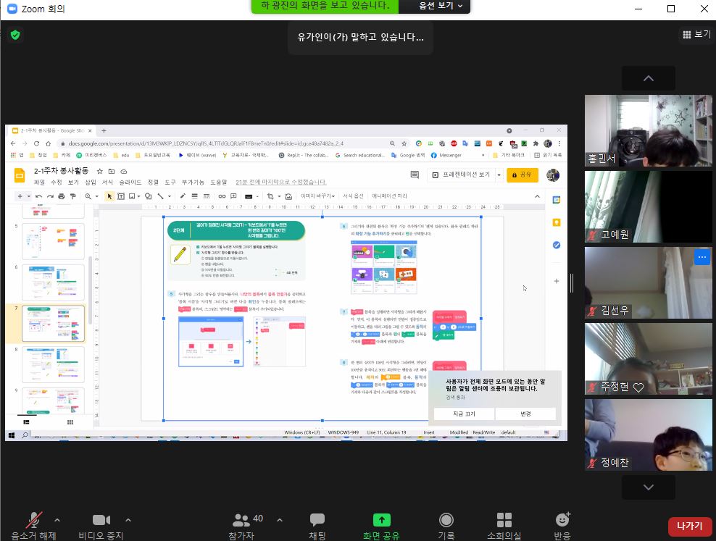Select 홍민서's video thumbnail
Image resolution: width=716 pixels, height=541 pixels.
click(648, 131)
